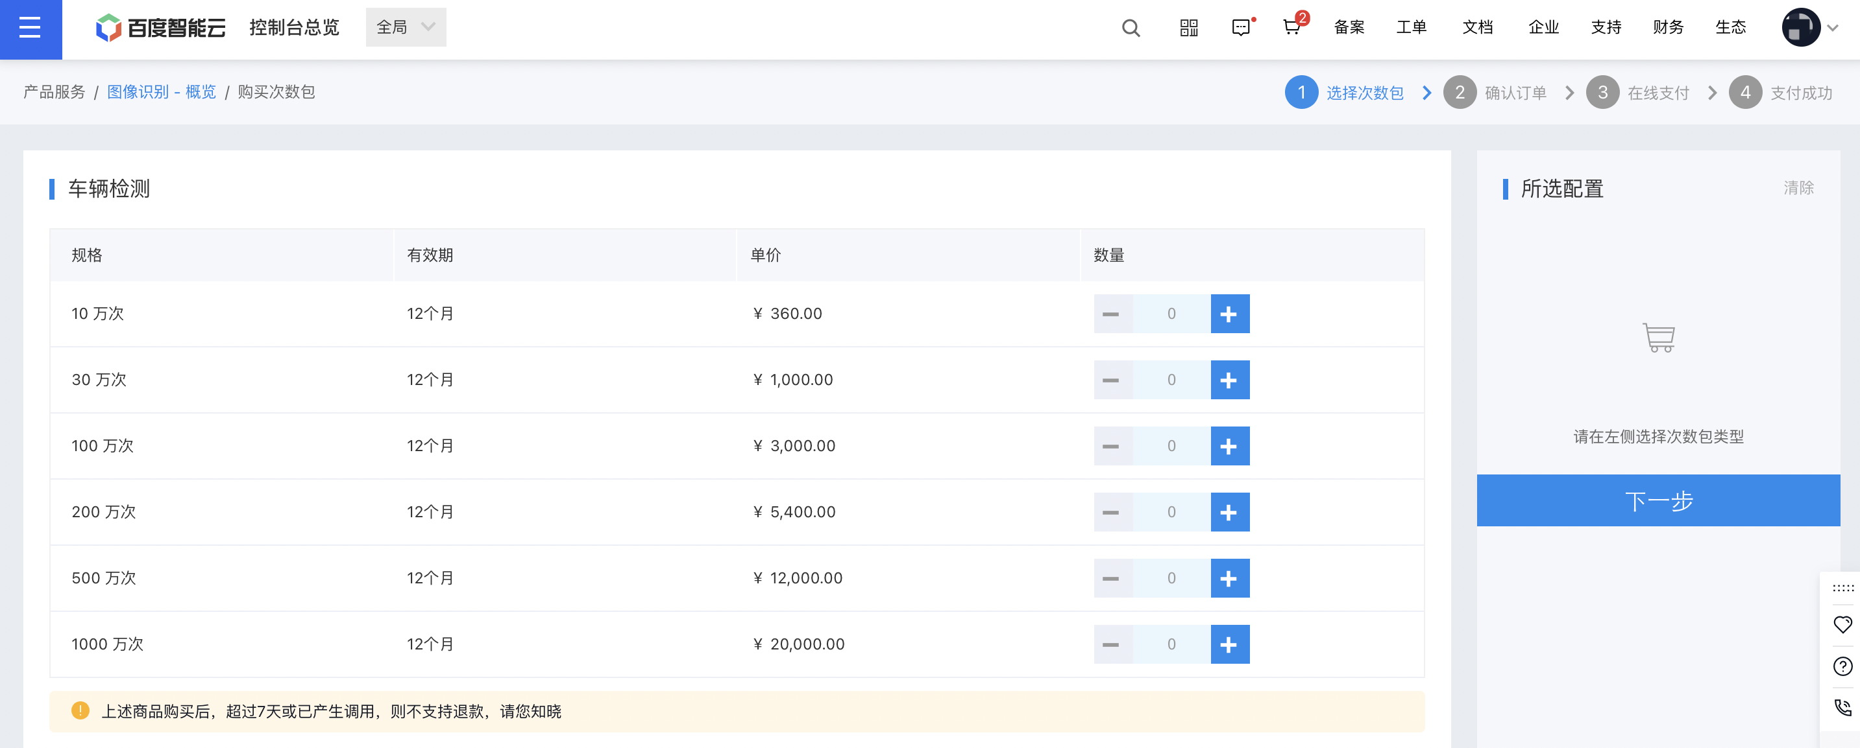Screen dimensions: 1860x748
Task: Open the shopping cart icon
Action: 1293,28
